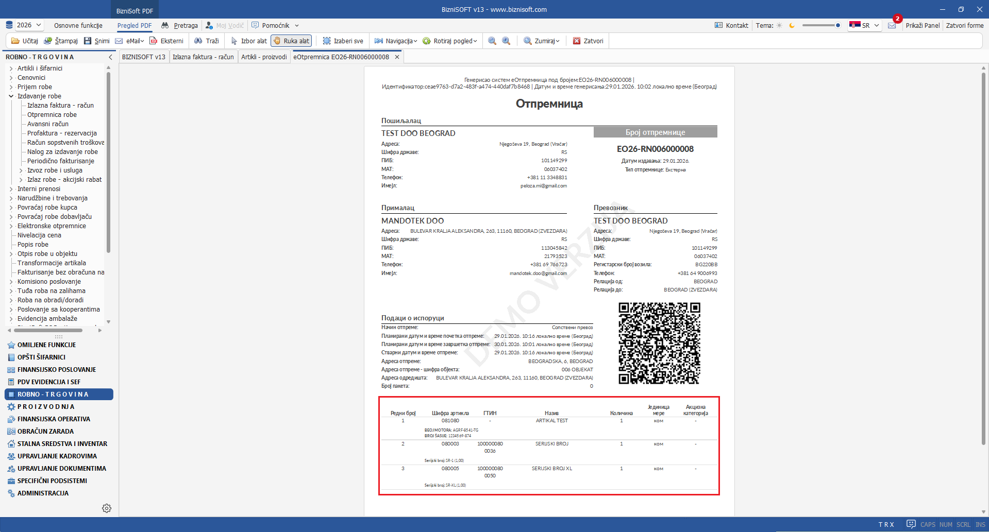Screen dimensions: 989x532
Task: Open the notifications envelope icon
Action: 892,26
